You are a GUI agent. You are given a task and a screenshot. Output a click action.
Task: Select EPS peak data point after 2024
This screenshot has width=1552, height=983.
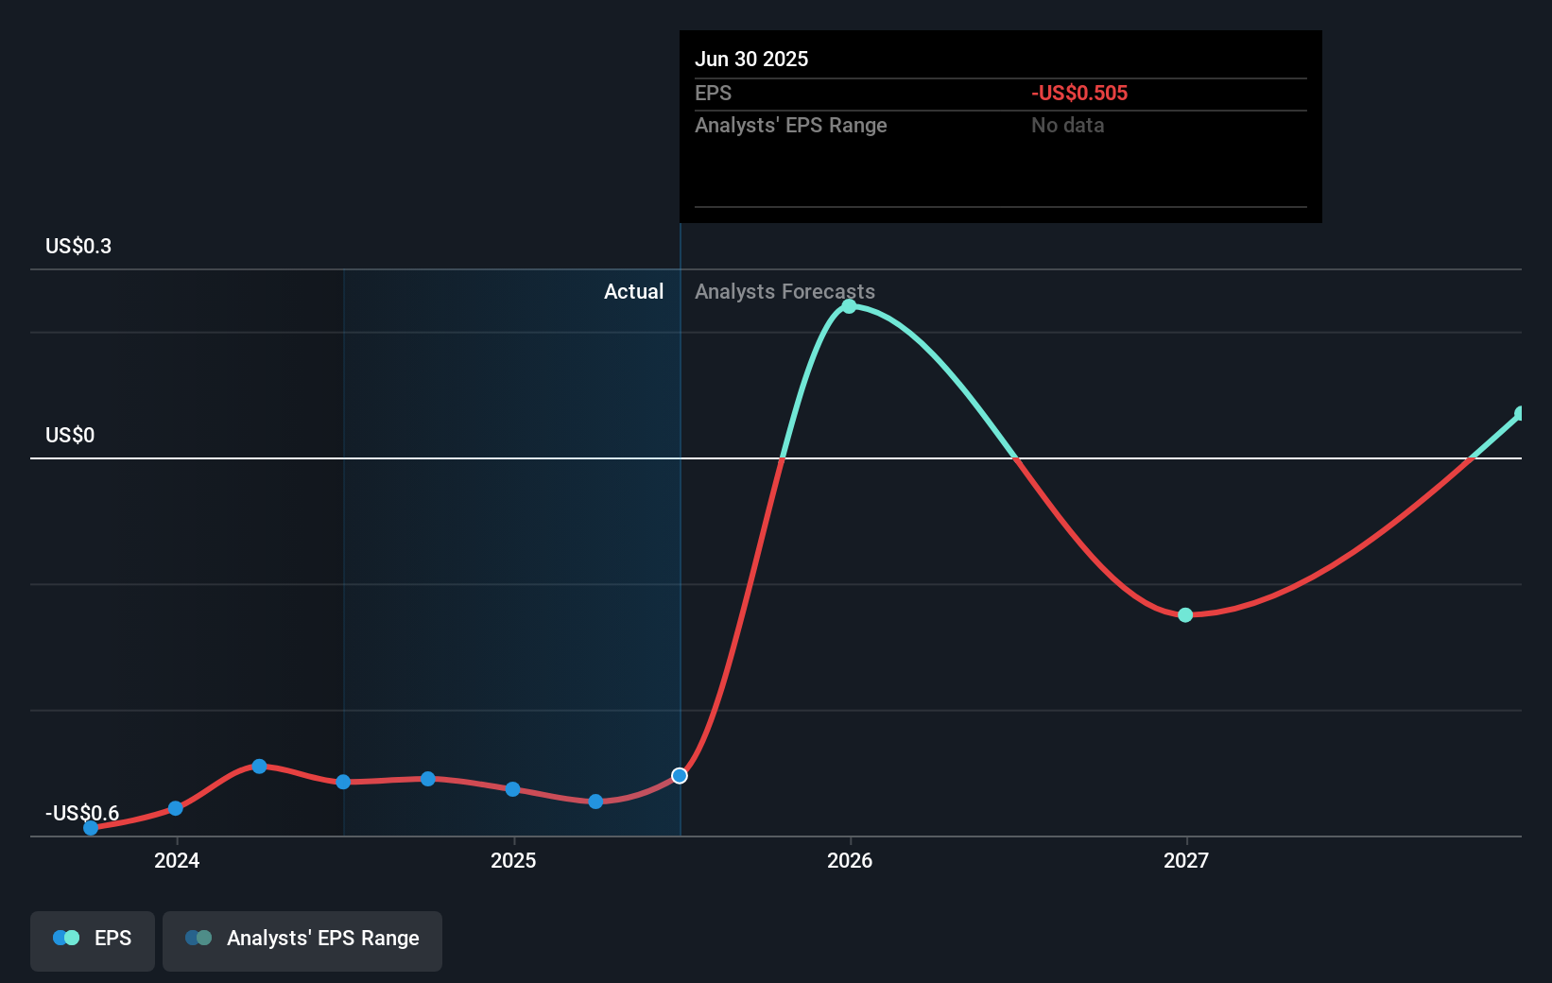tap(259, 767)
